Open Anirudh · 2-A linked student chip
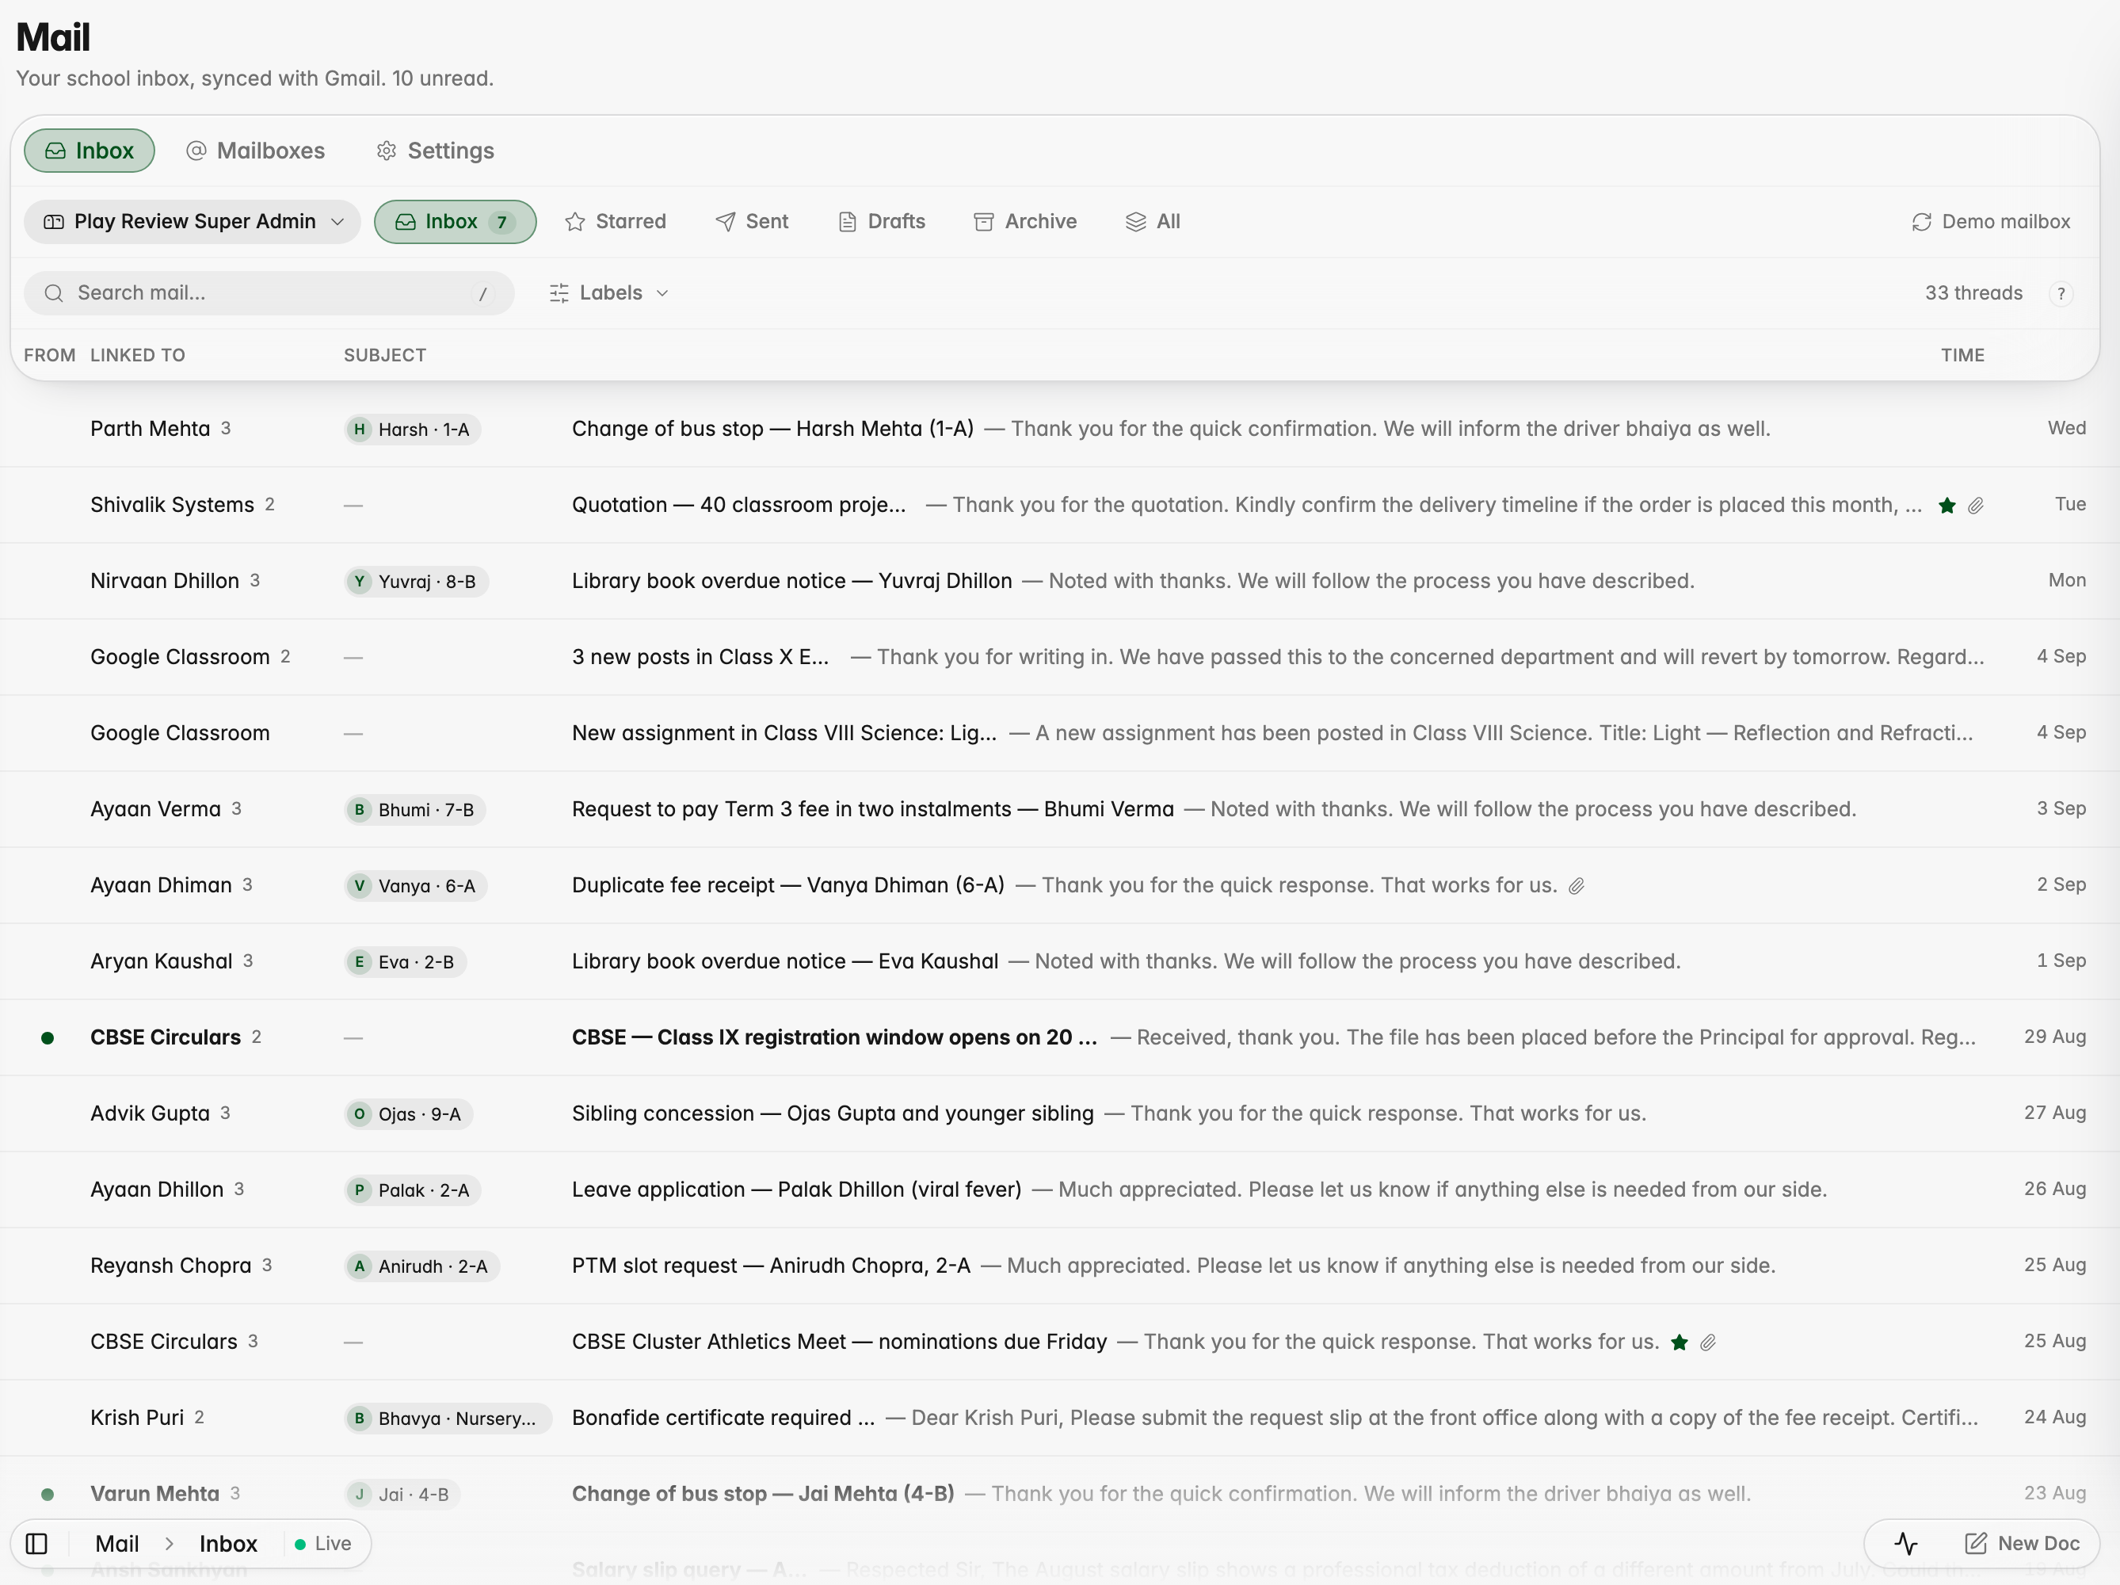 tap(421, 1266)
